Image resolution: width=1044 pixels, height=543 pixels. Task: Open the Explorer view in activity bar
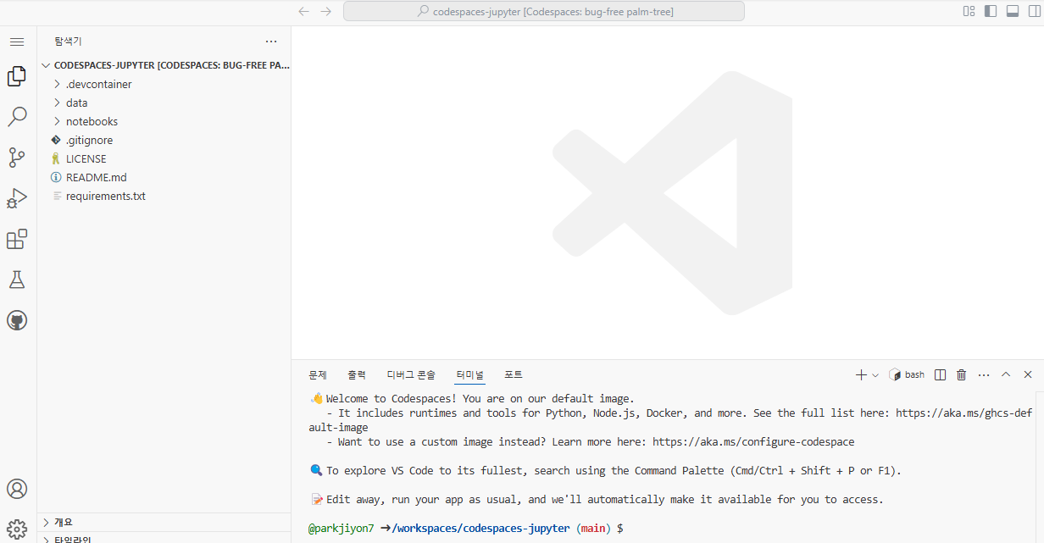(17, 76)
